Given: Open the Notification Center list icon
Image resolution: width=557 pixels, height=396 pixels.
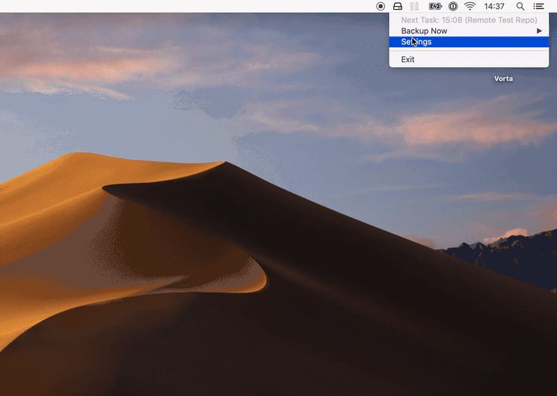Looking at the screenshot, I should point(538,6).
